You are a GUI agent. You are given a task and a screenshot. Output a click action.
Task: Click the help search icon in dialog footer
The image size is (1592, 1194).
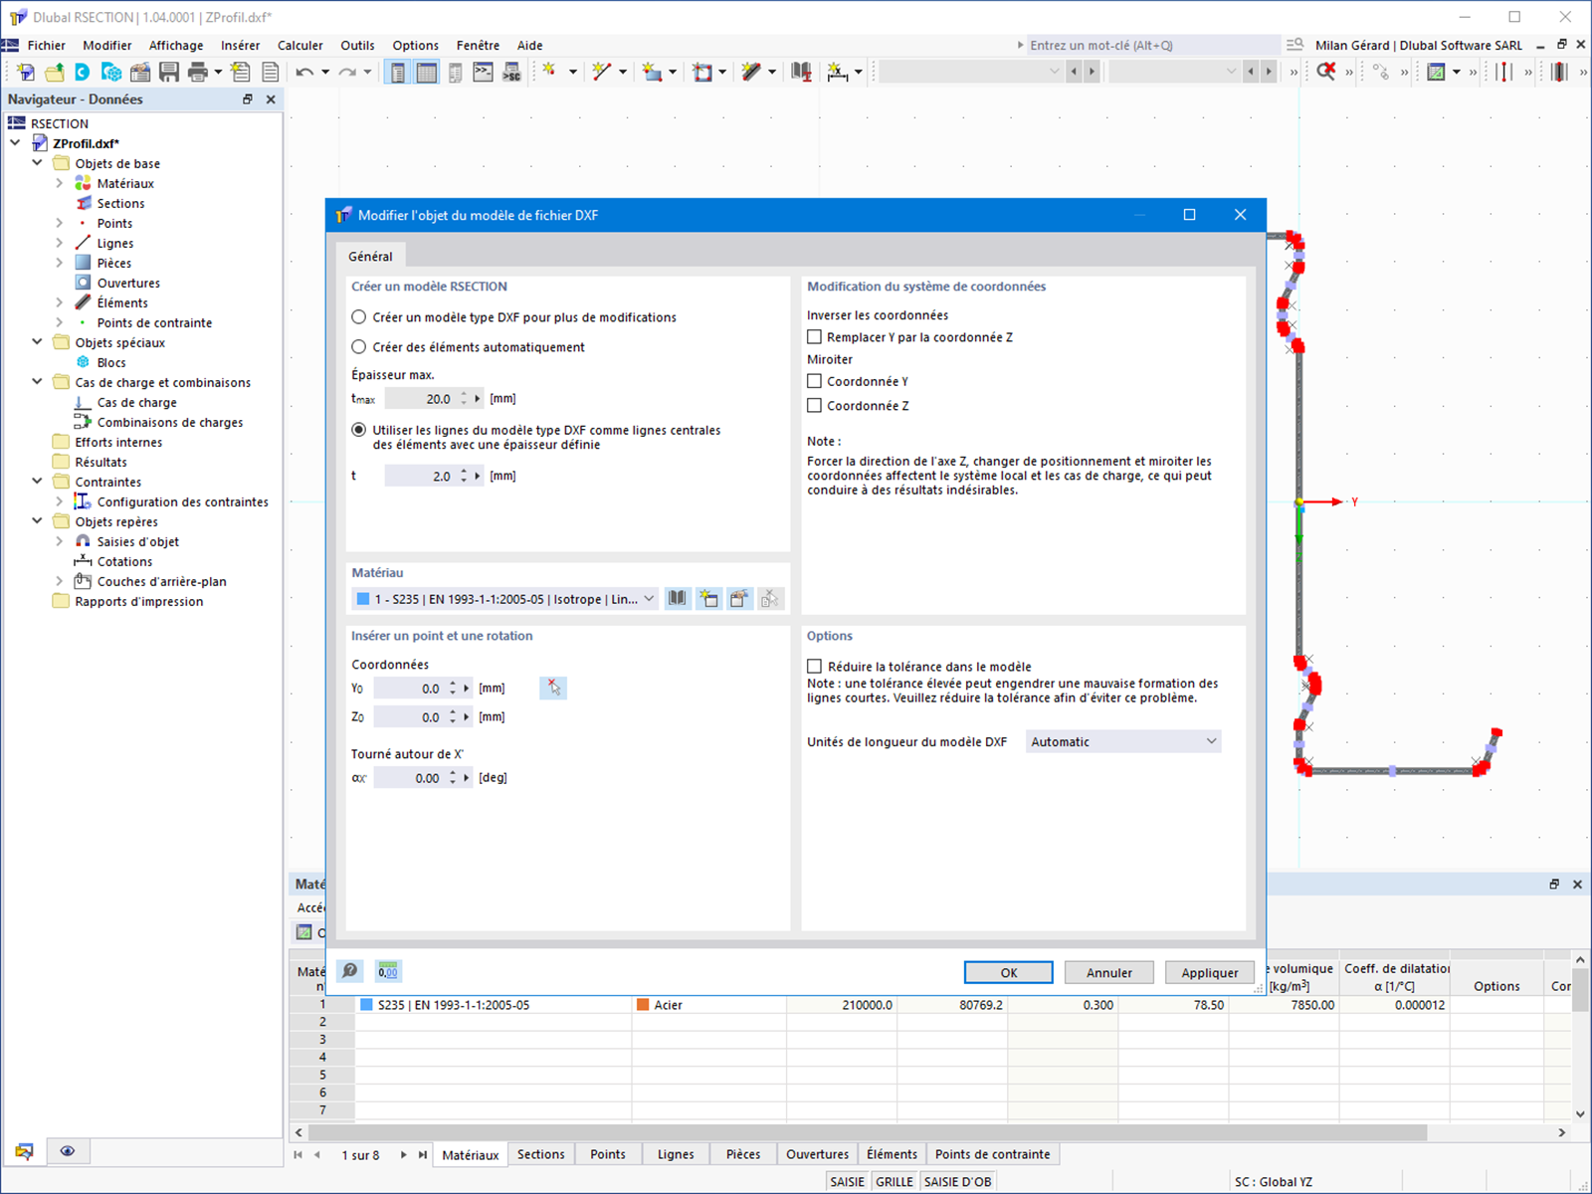point(350,971)
